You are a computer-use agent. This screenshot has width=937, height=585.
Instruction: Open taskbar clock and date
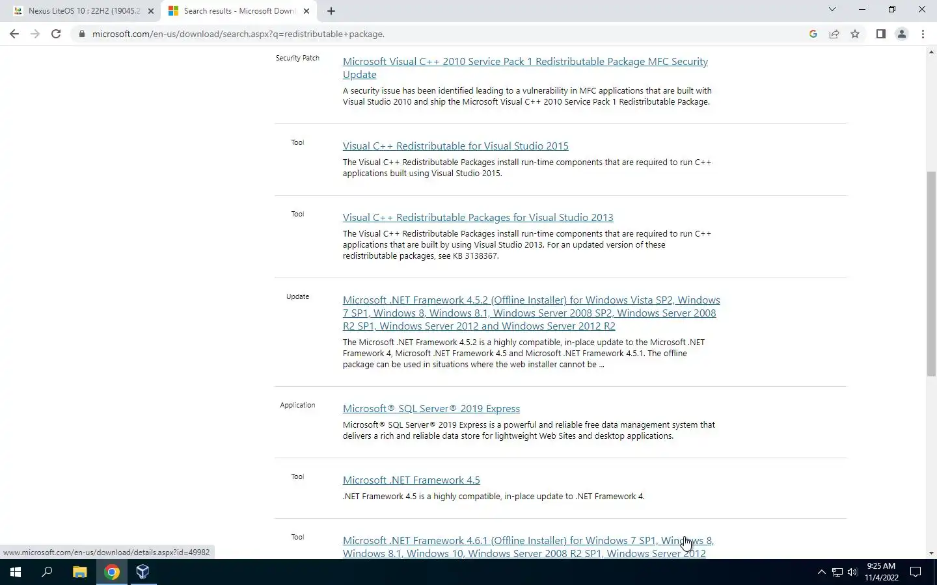882,572
